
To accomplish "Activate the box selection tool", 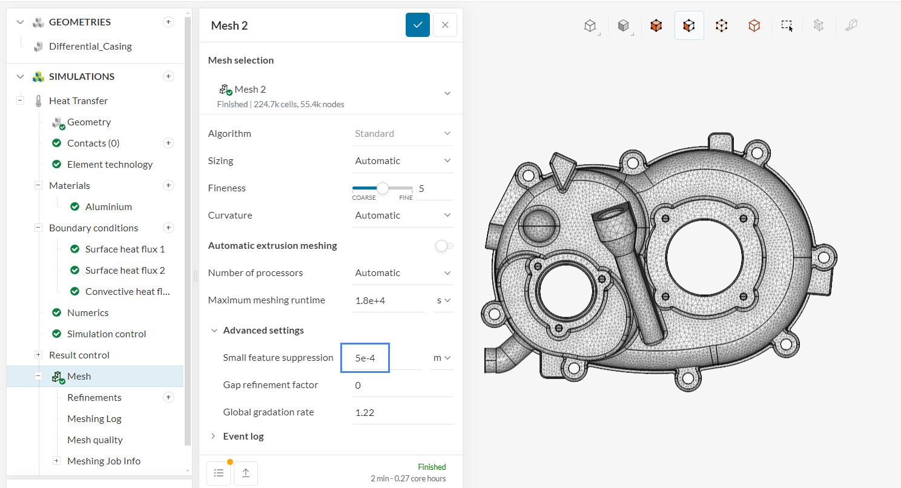I will pyautogui.click(x=787, y=25).
